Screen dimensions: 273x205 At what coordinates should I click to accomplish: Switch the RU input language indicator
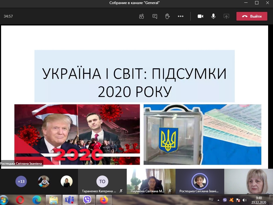click(211, 199)
